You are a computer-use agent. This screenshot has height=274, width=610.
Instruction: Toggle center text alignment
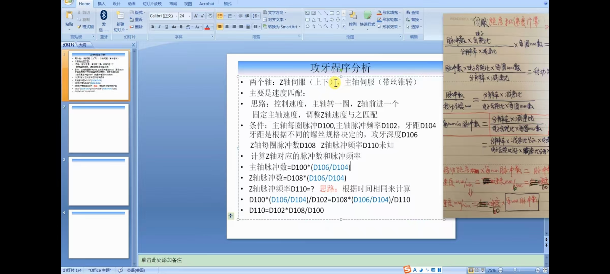tap(227, 27)
